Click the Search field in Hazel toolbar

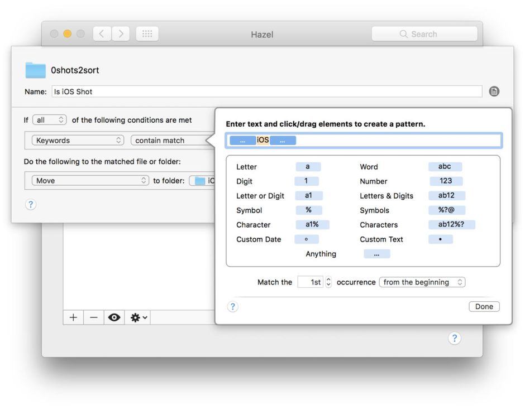tap(424, 34)
